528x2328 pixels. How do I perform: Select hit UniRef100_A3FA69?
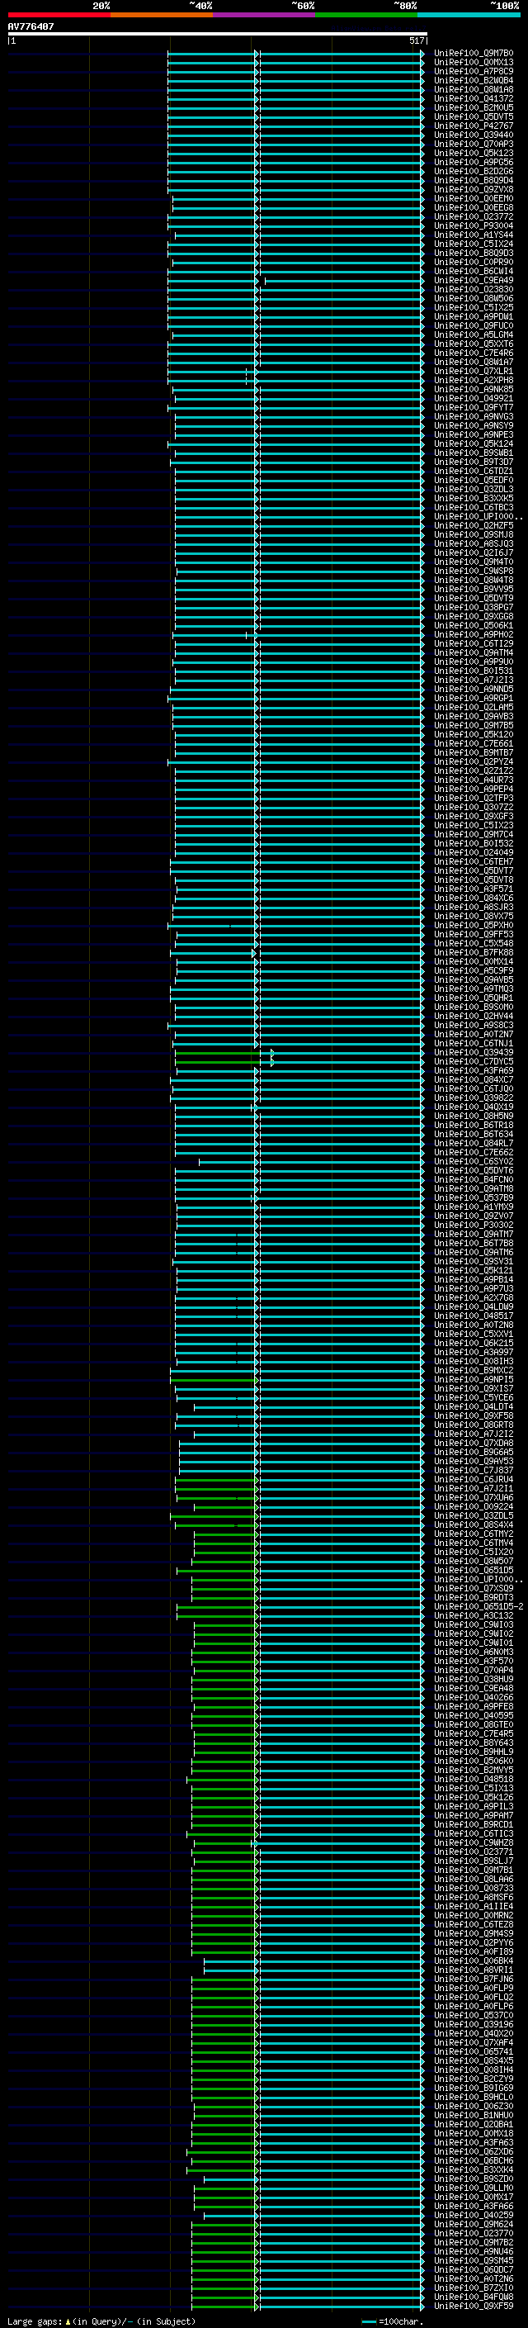pyautogui.click(x=474, y=1070)
